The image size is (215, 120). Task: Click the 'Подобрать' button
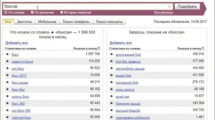click(187, 6)
